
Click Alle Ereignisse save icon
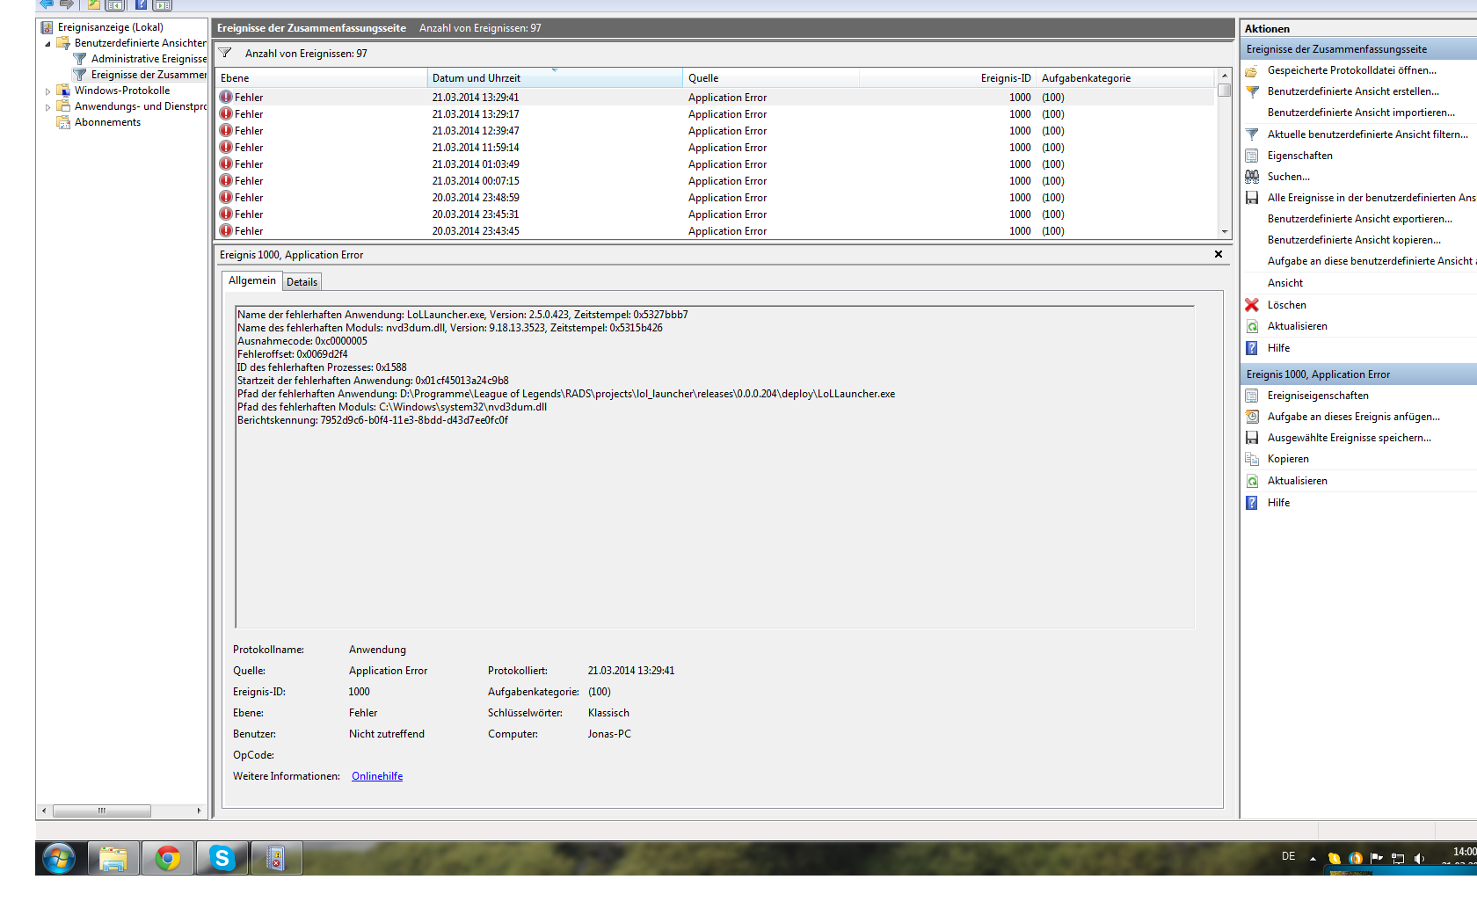1252,198
